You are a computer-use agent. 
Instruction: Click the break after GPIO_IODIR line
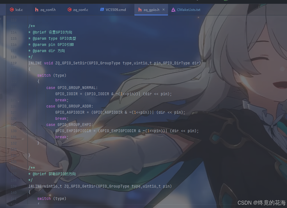coord(62,100)
